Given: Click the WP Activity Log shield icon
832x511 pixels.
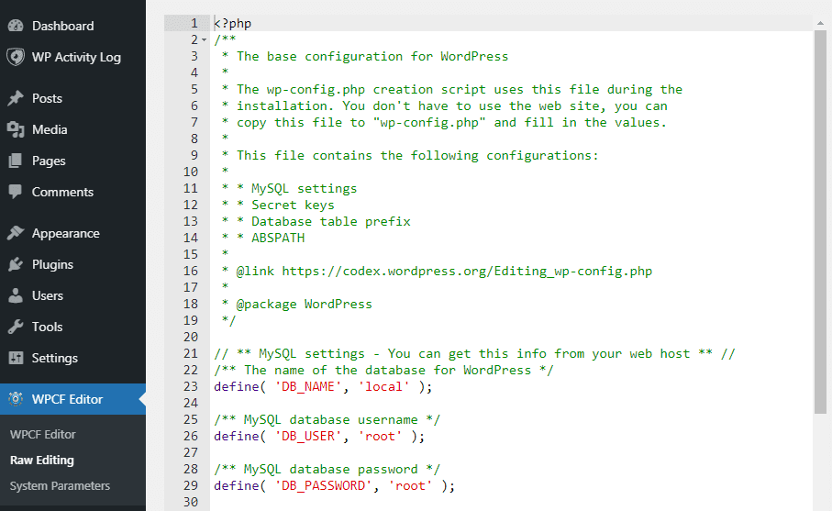Looking at the screenshot, I should pos(16,57).
